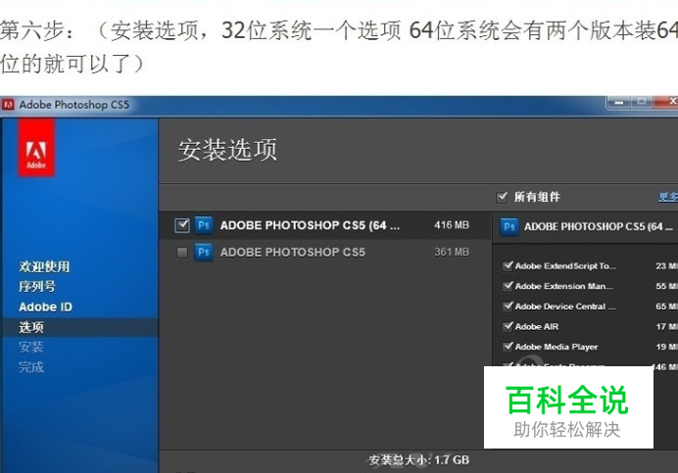Close the Adobe Photoshop CS5 installer window
The width and height of the screenshot is (678, 473).
tap(666, 102)
